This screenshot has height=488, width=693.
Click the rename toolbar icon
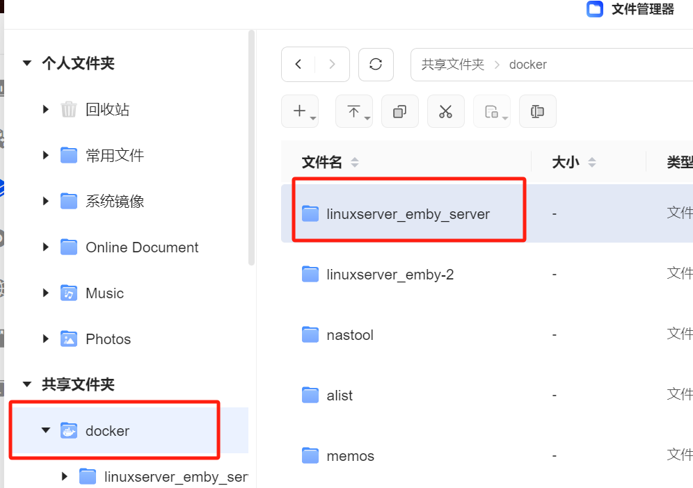[537, 111]
